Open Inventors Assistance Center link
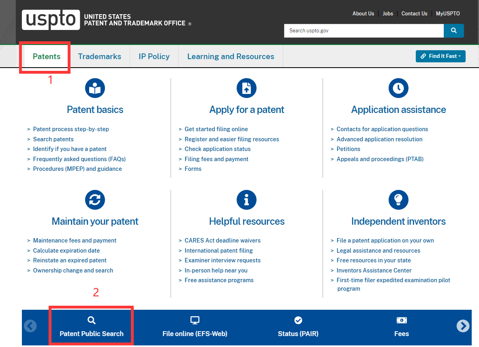Image resolution: width=479 pixels, height=347 pixels. 374,270
